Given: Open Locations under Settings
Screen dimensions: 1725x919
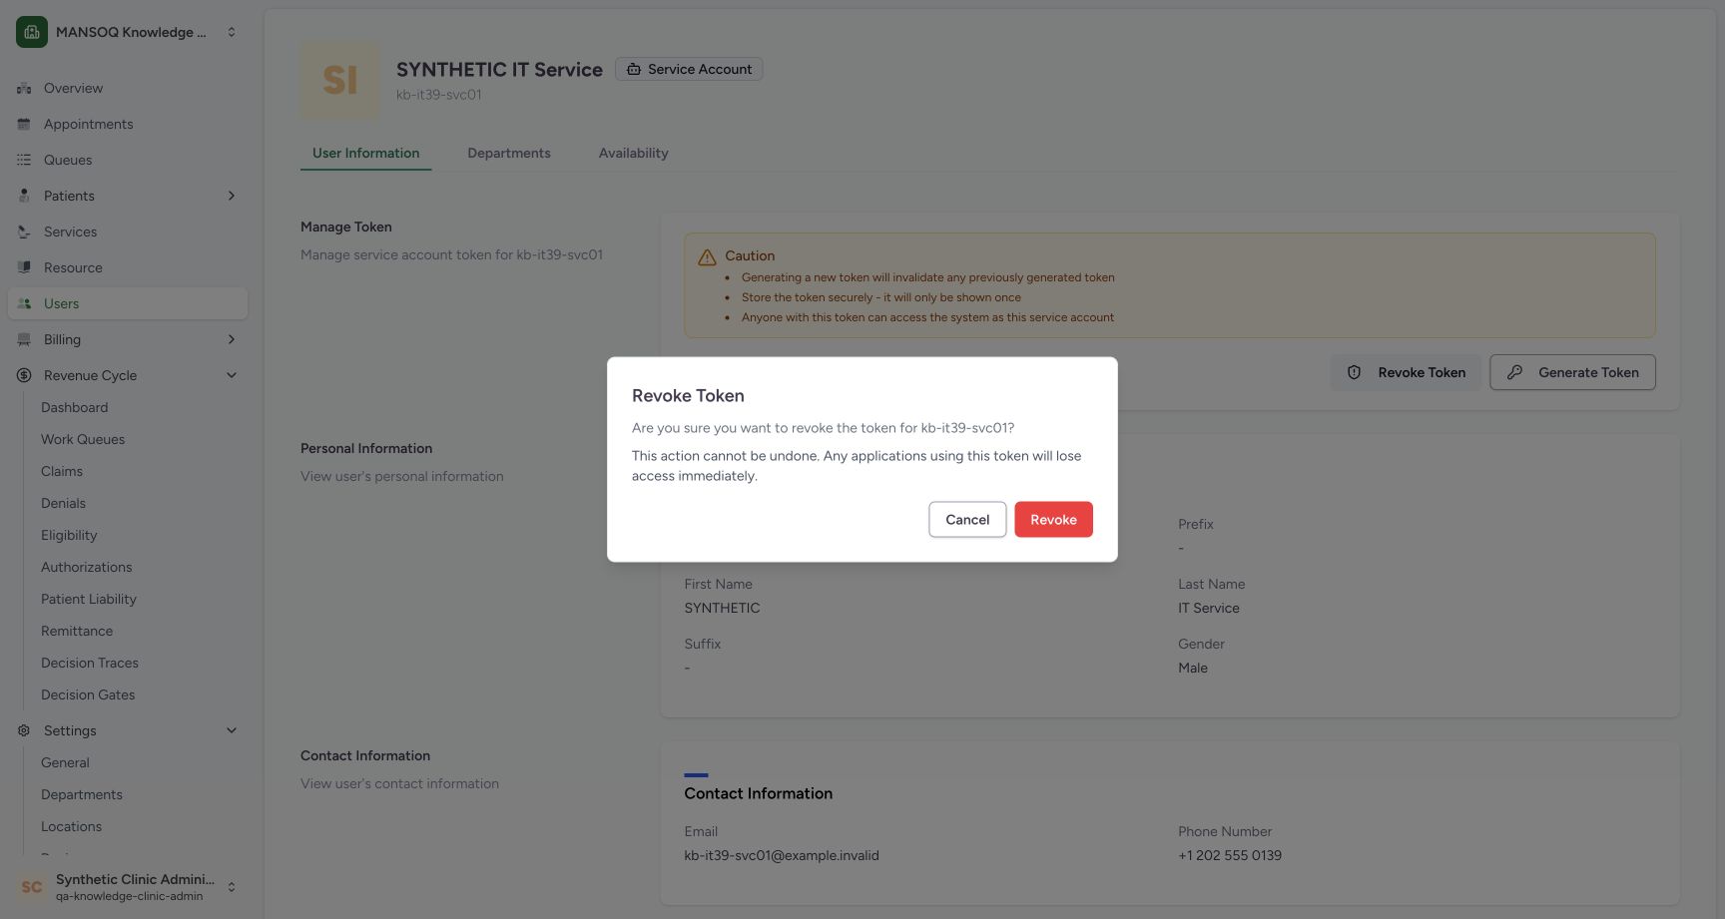Looking at the screenshot, I should (x=71, y=826).
